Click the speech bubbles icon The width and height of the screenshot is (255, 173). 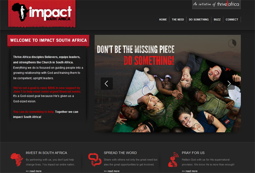click(x=95, y=160)
